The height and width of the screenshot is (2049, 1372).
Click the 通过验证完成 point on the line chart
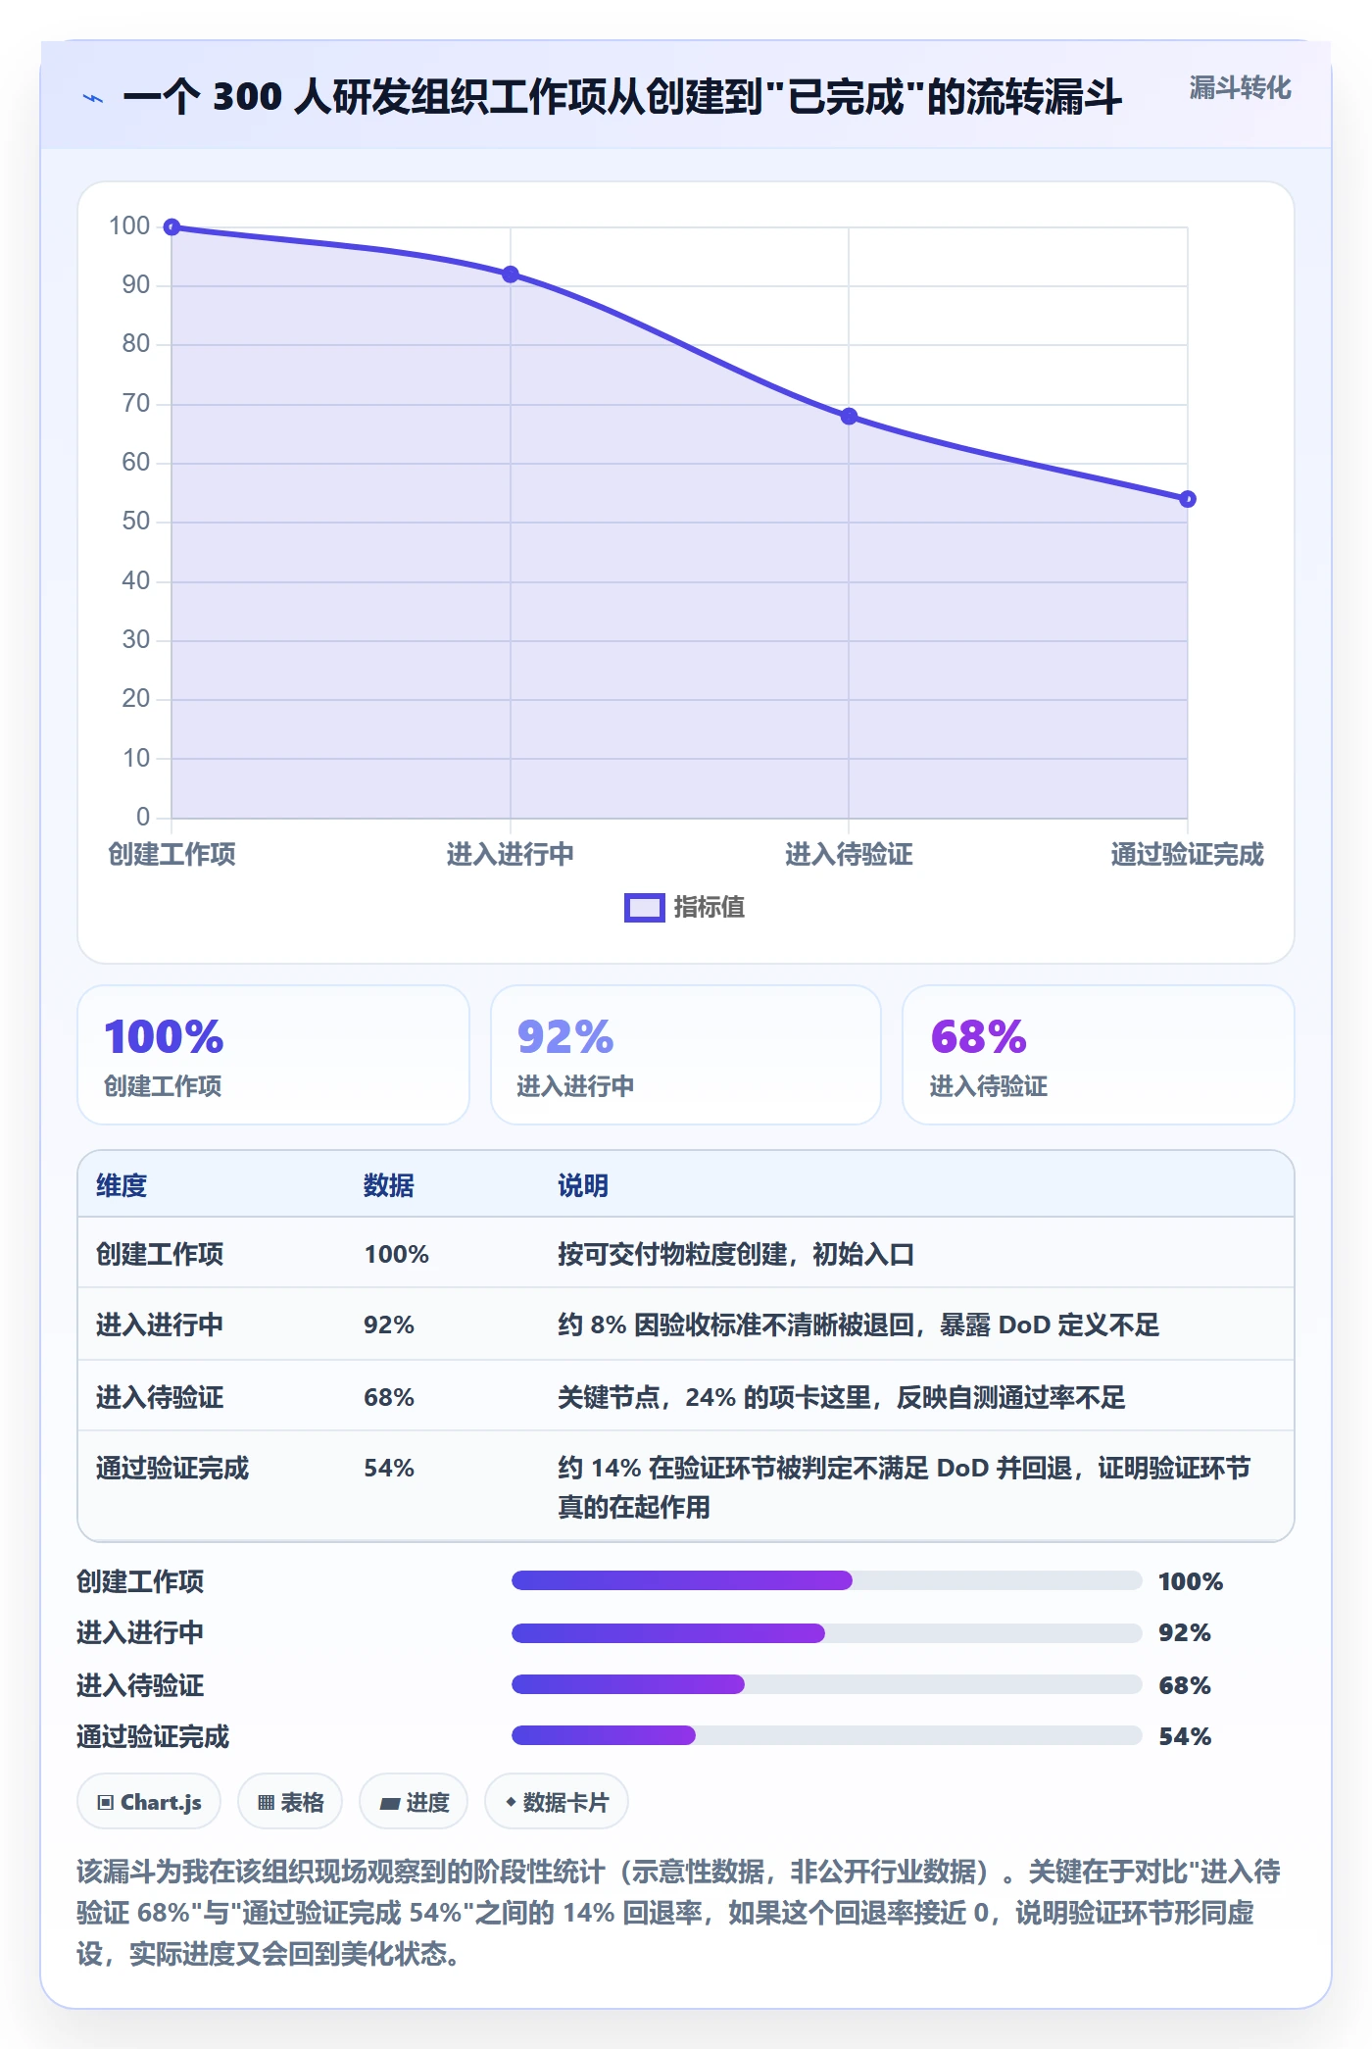[x=1188, y=499]
